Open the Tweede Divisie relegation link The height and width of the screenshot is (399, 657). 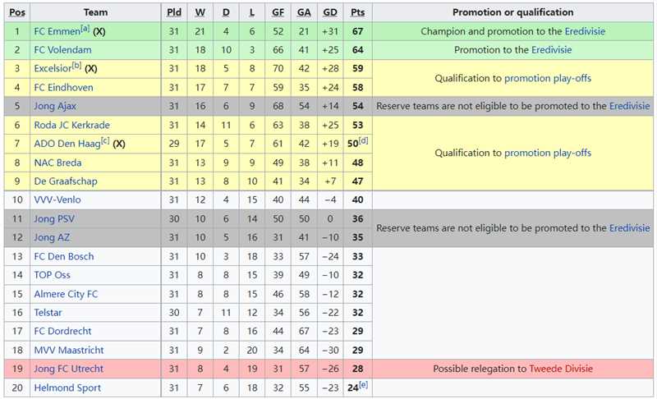[563, 369]
